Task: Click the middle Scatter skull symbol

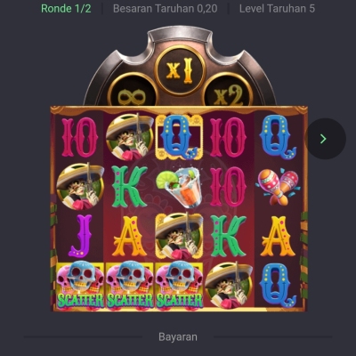Action: point(130,286)
